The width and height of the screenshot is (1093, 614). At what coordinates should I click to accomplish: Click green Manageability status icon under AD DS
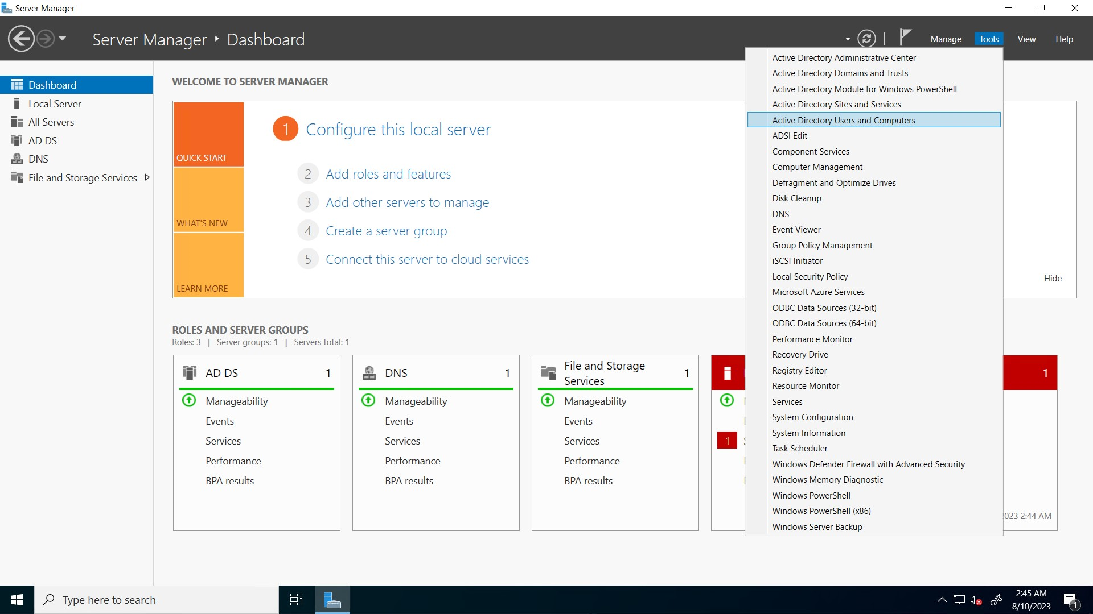click(x=189, y=400)
